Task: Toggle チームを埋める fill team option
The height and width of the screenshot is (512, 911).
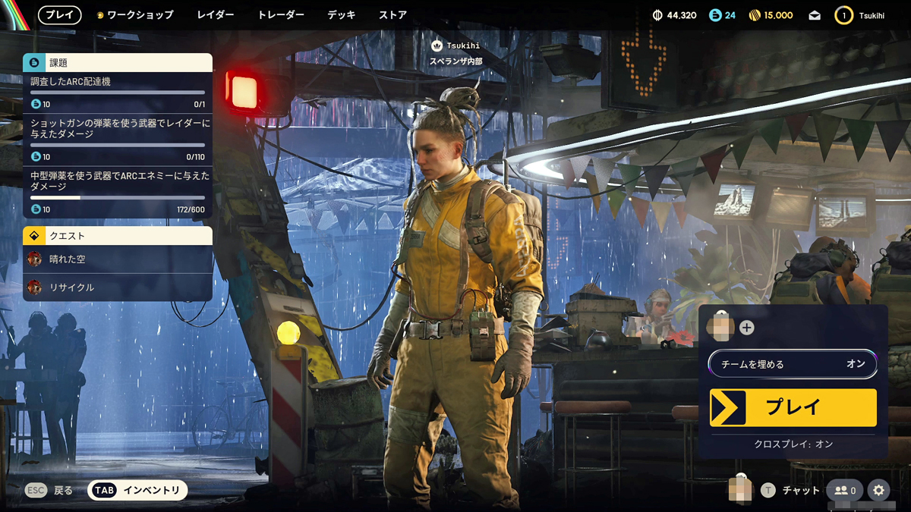Action: click(x=793, y=364)
